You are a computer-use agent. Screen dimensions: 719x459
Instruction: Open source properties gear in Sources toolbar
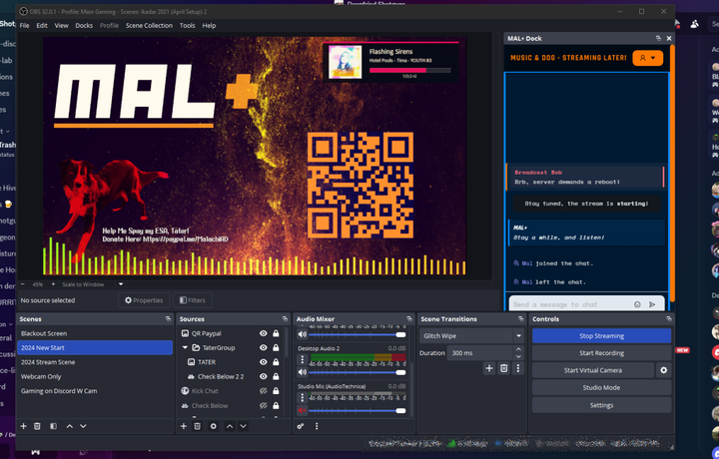[x=213, y=426]
